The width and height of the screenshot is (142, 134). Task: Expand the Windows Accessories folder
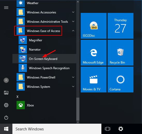46,12
